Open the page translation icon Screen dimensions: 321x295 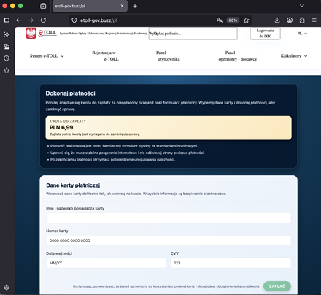[220, 20]
